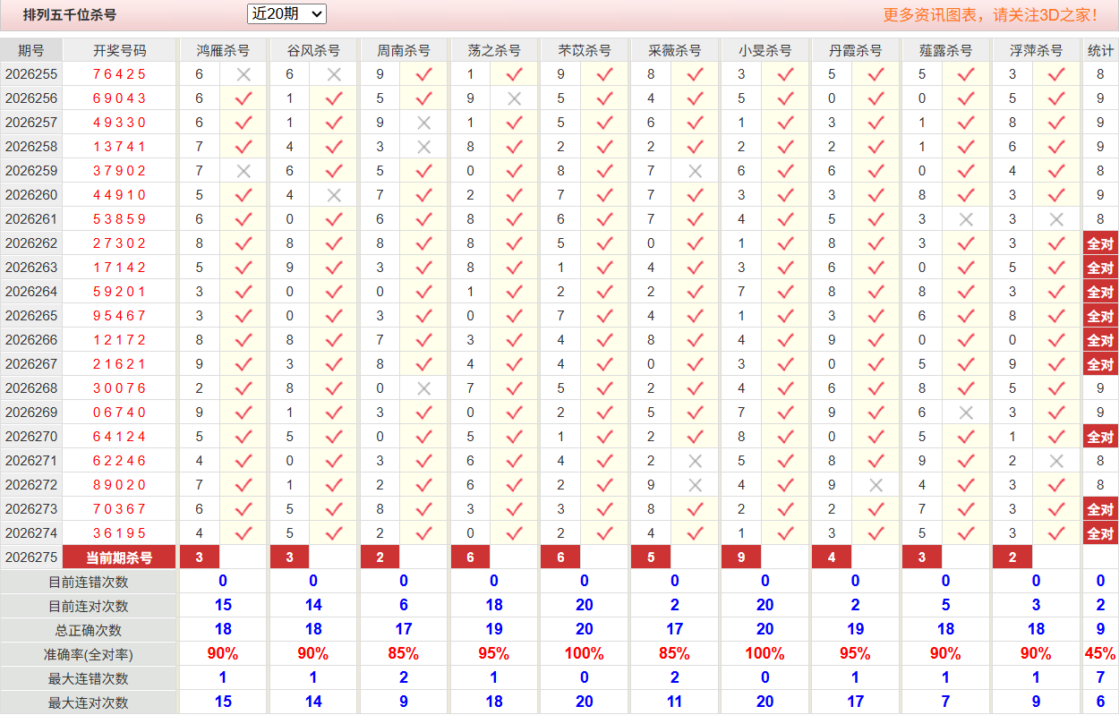The image size is (1119, 715).
Task: Open the 近20期 period dropdown
Action: [x=286, y=14]
